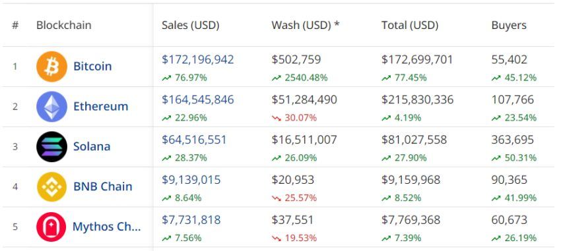Sort by Wash (USD) column header
The image size is (561, 251).
click(305, 25)
